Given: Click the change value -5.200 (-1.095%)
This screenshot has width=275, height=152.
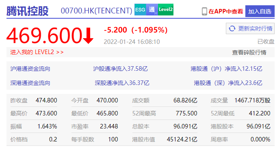Looking at the screenshot, I should [x=136, y=30].
